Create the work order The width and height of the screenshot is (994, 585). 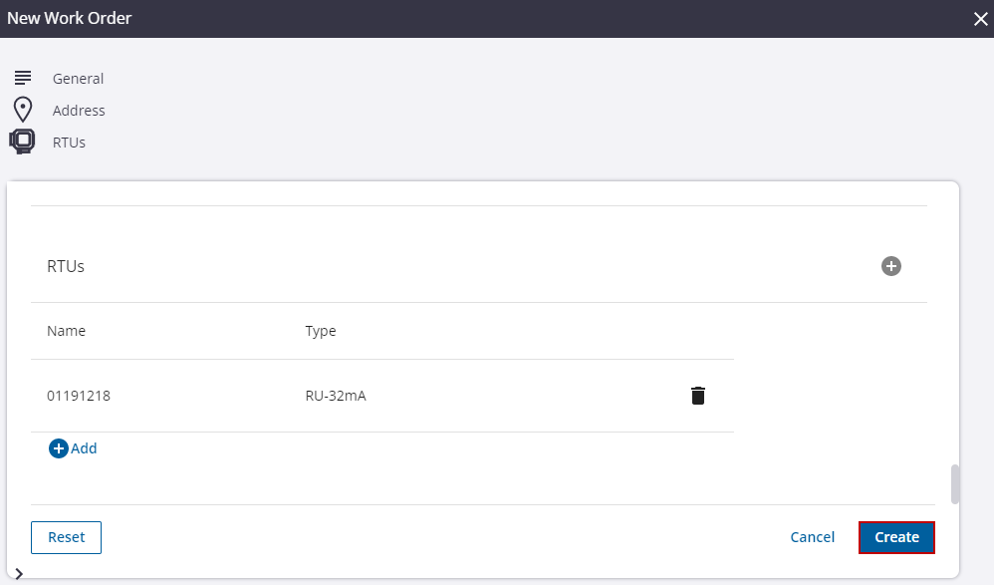896,537
